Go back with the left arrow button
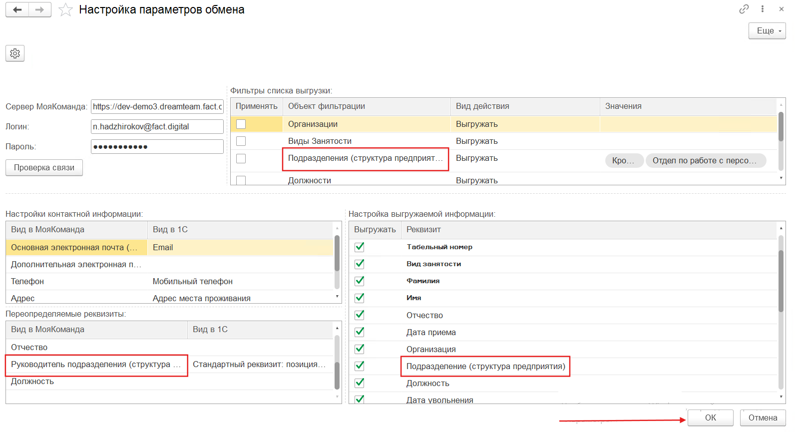This screenshot has height=432, width=795. tap(17, 9)
